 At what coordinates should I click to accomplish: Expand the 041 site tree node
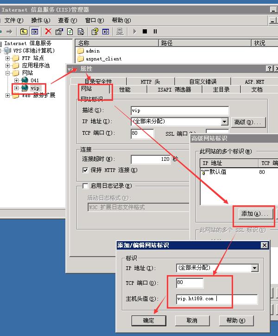click(17, 80)
